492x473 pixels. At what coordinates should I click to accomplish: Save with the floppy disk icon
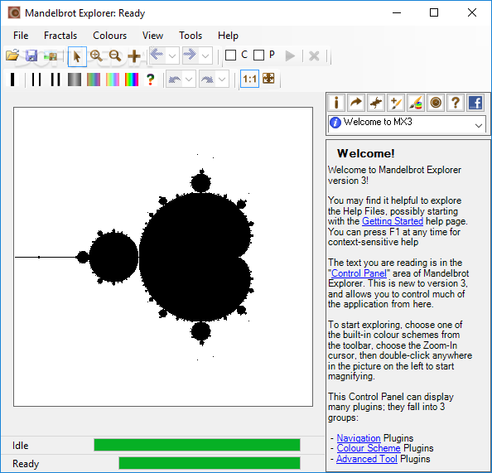(x=31, y=56)
